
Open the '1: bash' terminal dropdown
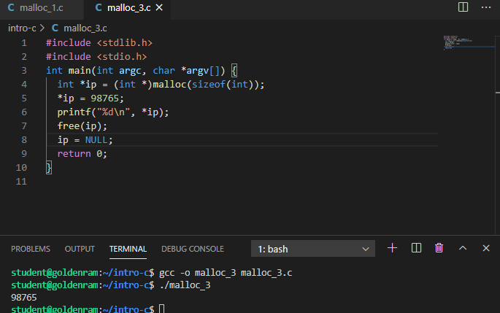click(x=313, y=249)
